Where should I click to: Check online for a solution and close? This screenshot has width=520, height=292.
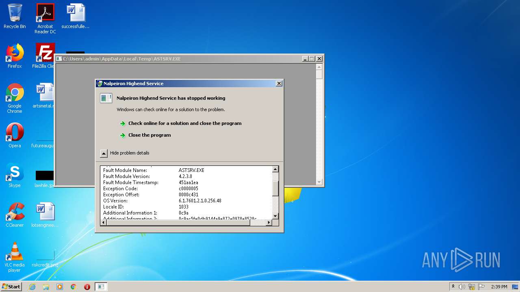185,123
